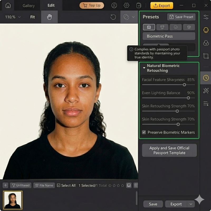Toggle the Select All checkbox
This screenshot has width=211, height=211.
point(59,185)
